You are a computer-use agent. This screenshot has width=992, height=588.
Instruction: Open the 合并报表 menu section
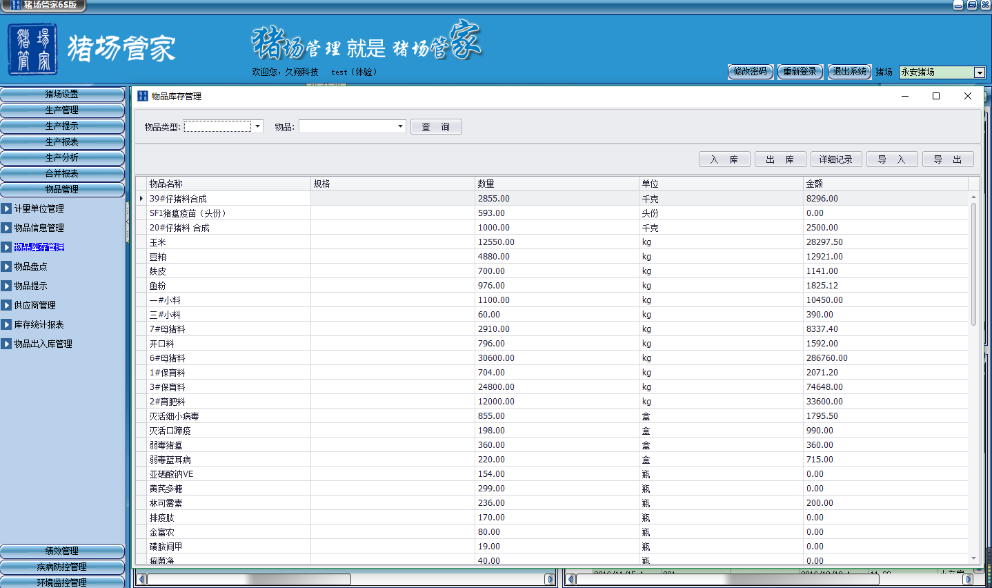pyautogui.click(x=62, y=173)
